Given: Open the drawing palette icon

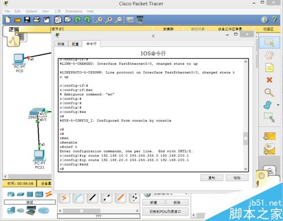Looking at the screenshot, I should (x=130, y=20).
